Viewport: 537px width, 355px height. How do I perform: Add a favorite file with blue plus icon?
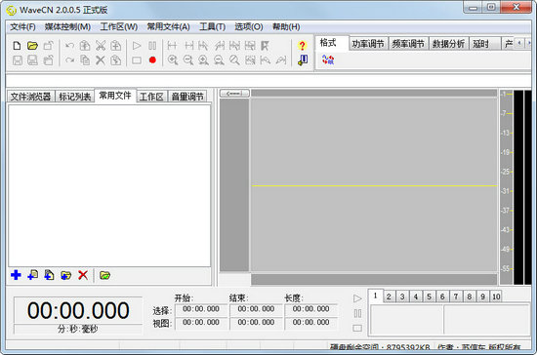click(16, 275)
